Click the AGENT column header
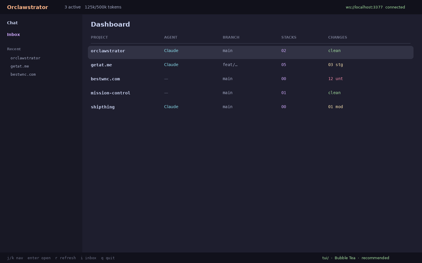Viewport: 422px width, 263px height. pyautogui.click(x=171, y=37)
